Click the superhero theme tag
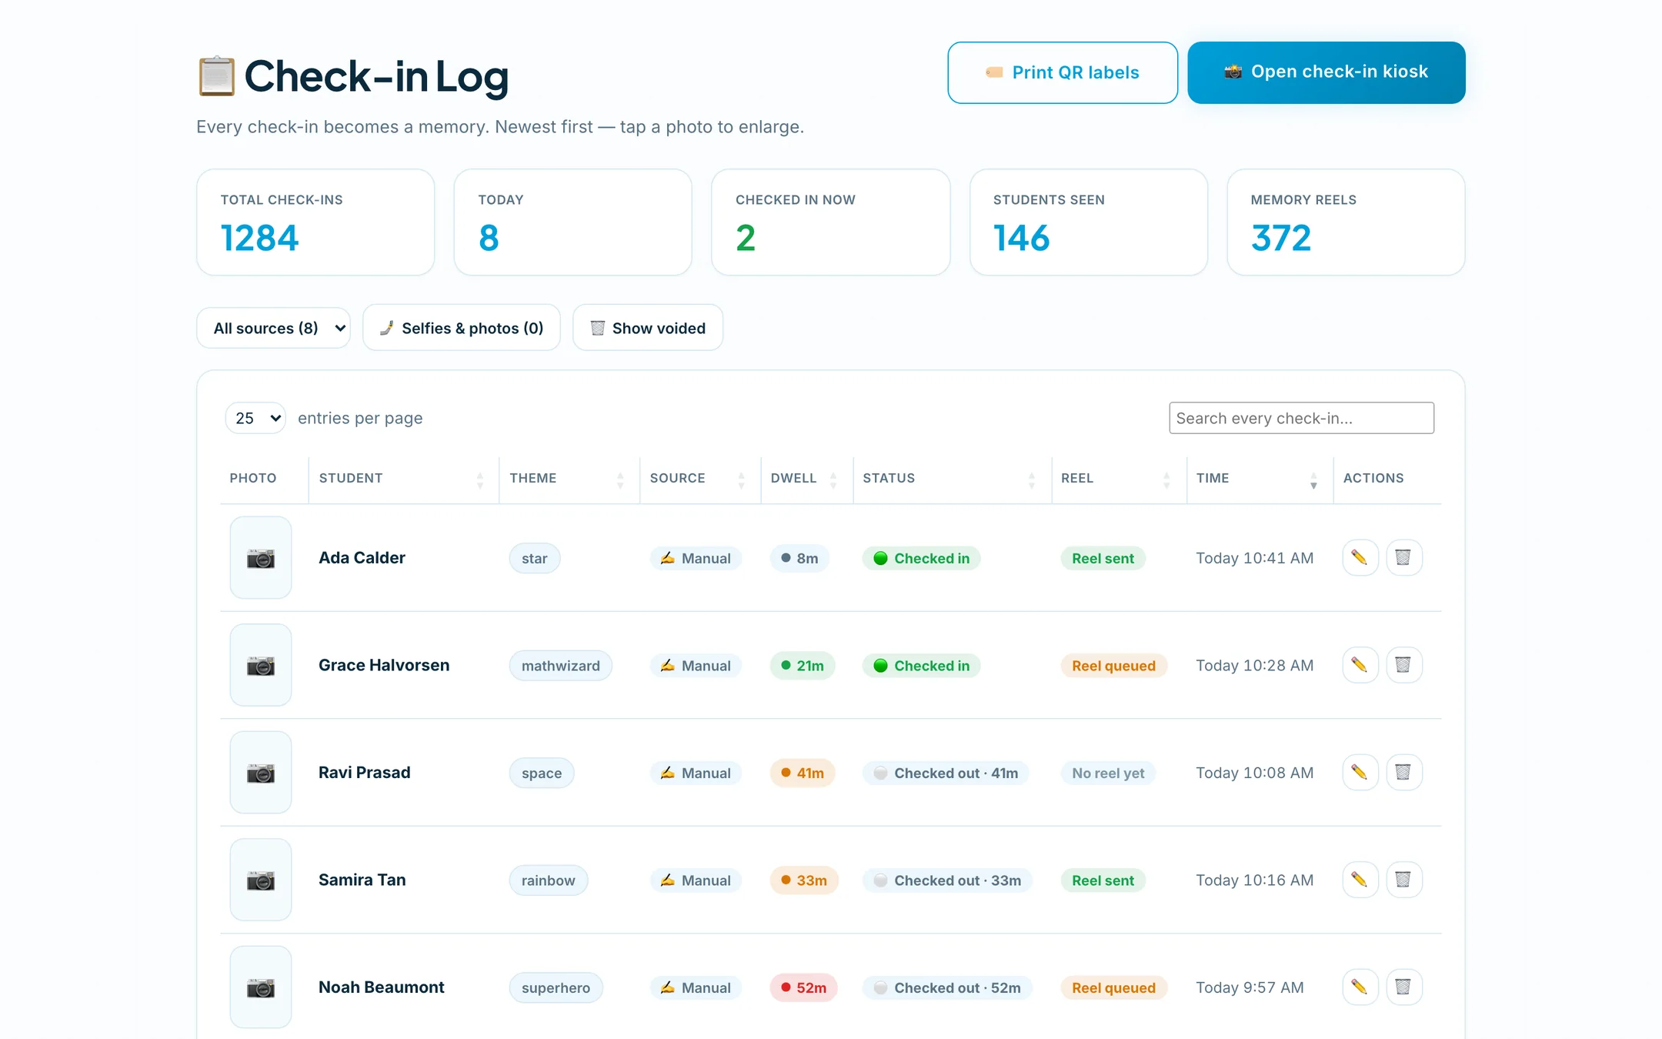Screen dimensions: 1662x1039 click(556, 987)
